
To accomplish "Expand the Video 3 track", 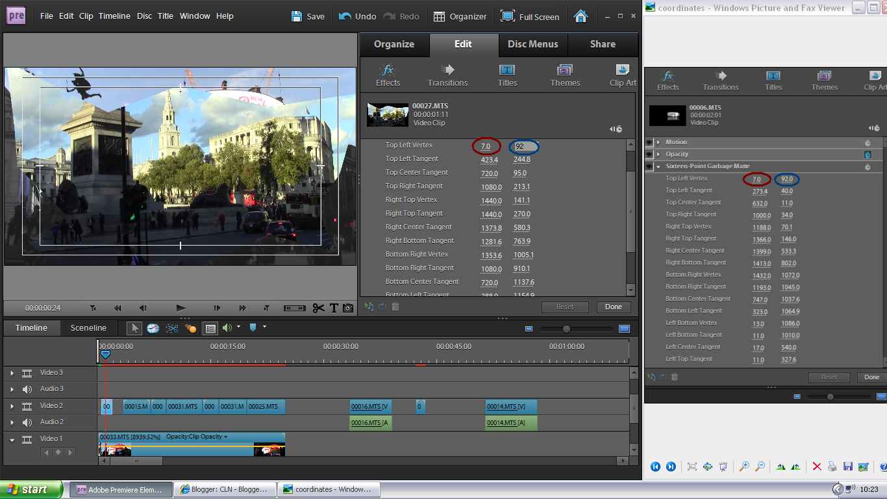I will click(12, 373).
